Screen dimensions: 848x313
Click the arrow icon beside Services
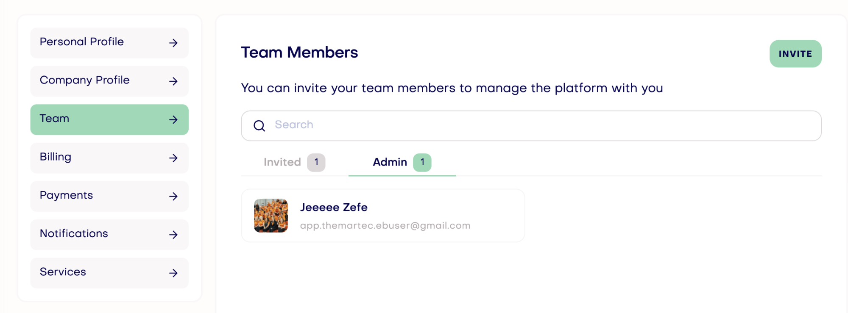click(x=173, y=273)
